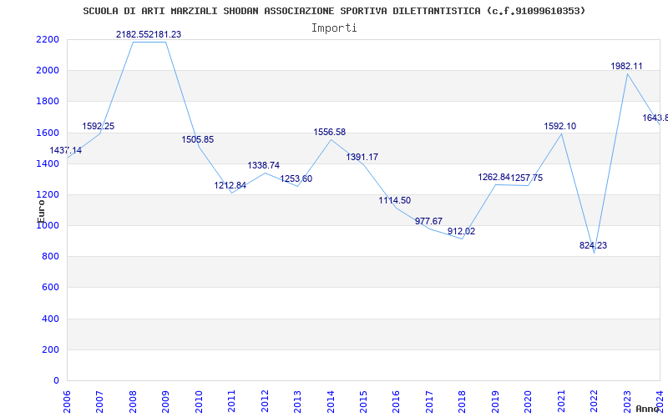
Task: Click the 0 y-axis tick label
Action: pyautogui.click(x=57, y=381)
